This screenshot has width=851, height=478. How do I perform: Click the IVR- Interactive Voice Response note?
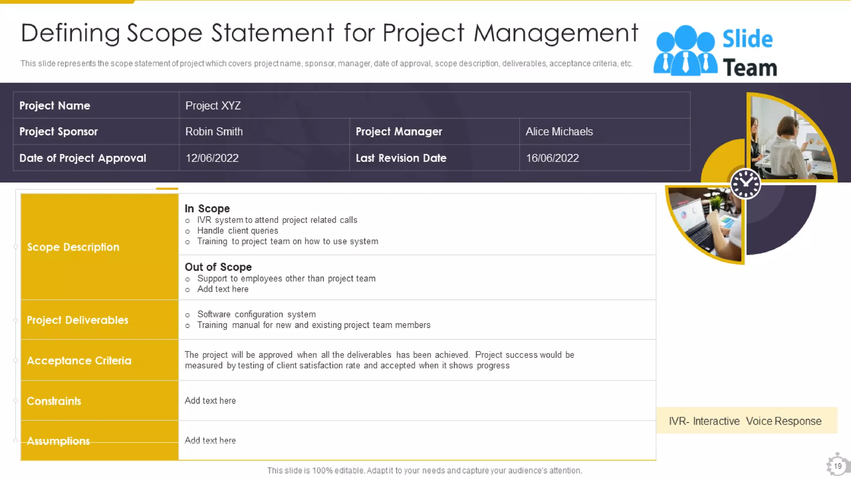coord(746,421)
